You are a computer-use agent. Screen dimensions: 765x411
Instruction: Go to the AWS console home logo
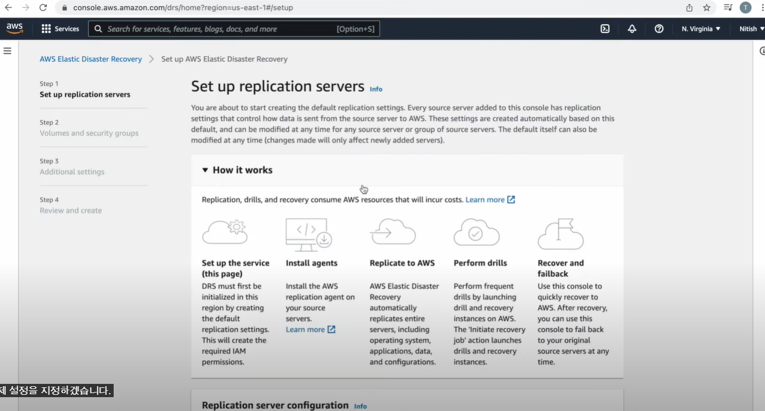pos(15,28)
